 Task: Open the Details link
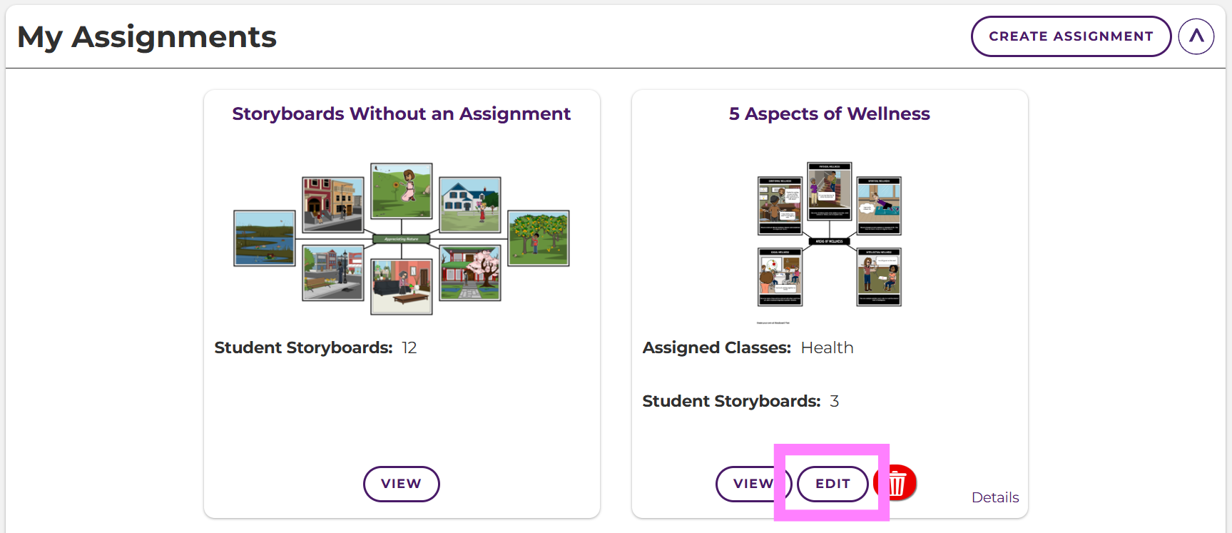click(x=994, y=497)
